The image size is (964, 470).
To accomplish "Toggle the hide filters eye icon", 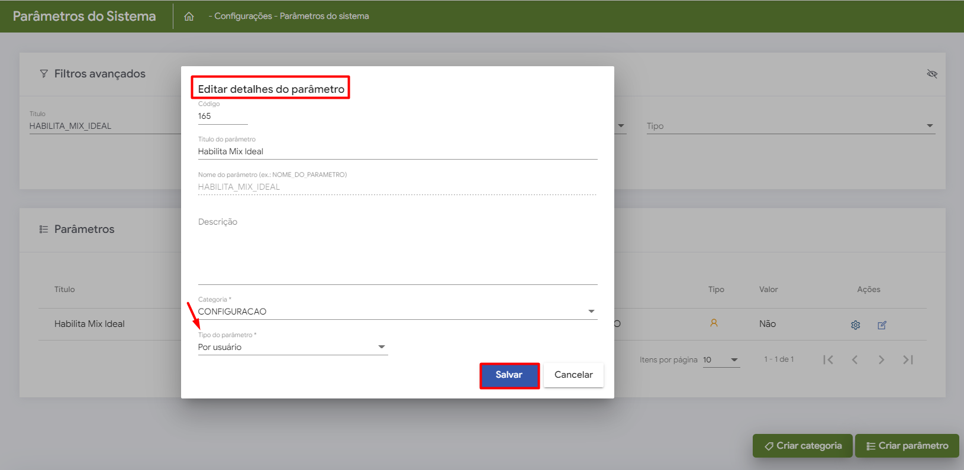I will click(931, 74).
